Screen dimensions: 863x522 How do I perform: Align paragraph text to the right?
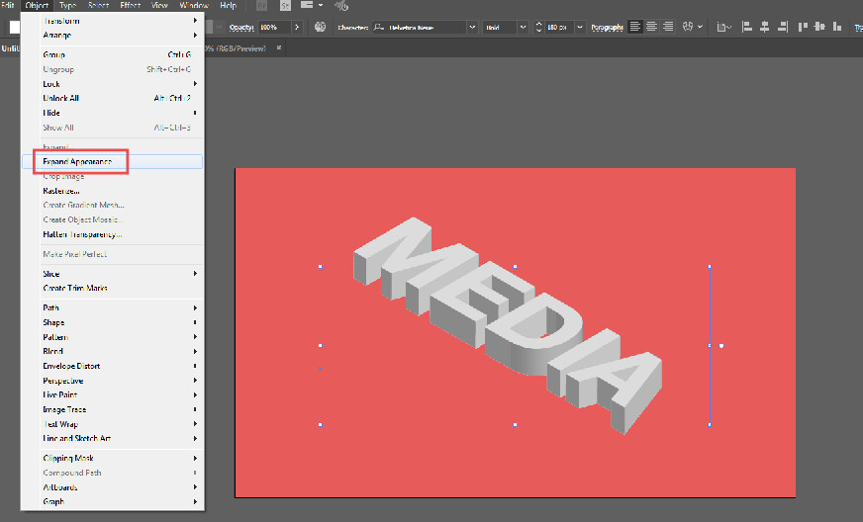pos(668,27)
